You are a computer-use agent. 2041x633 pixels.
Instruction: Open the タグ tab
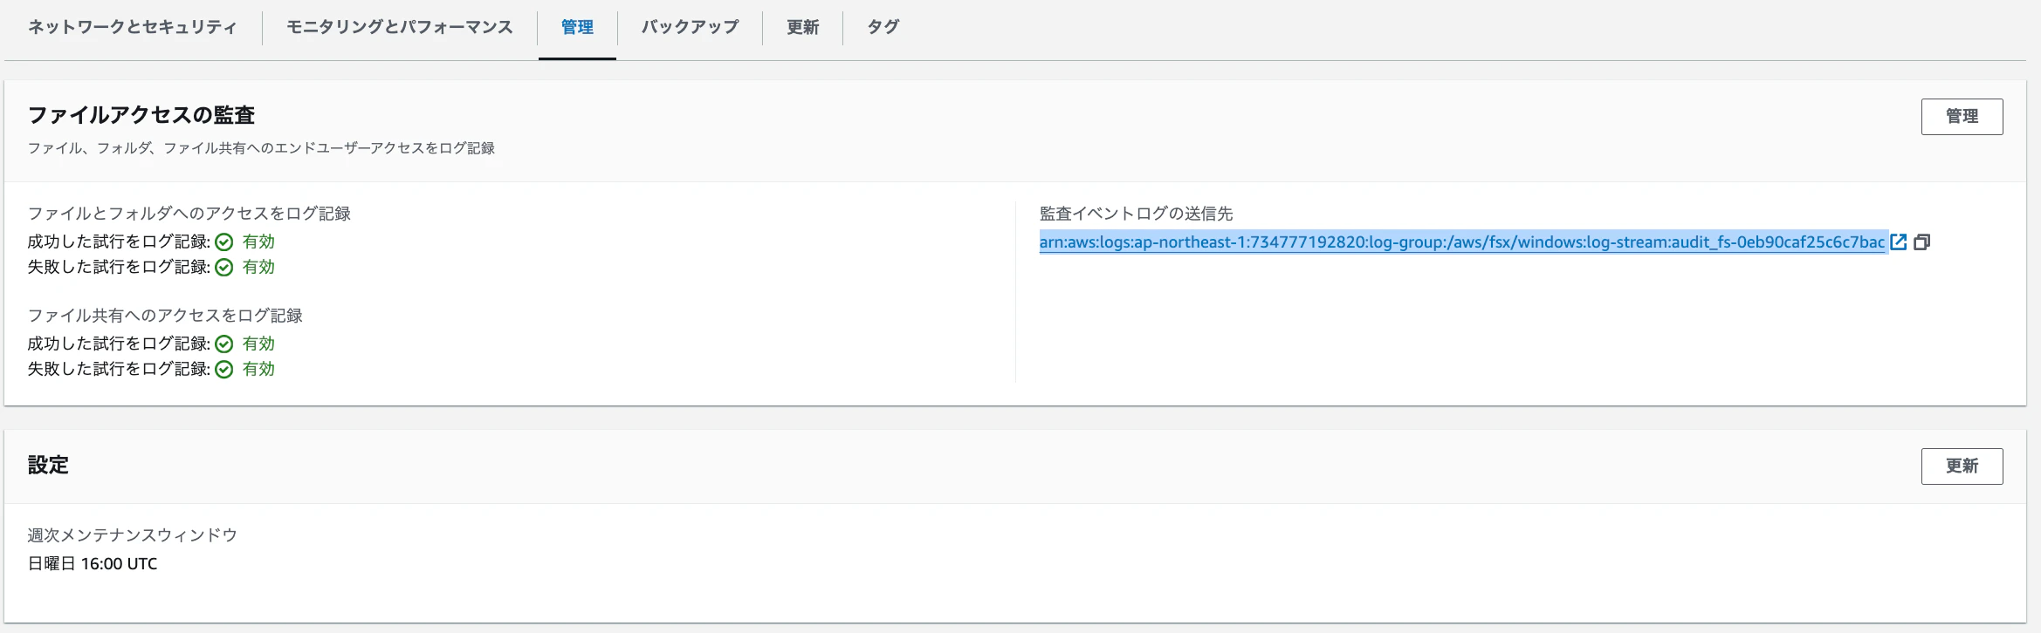[x=883, y=27]
